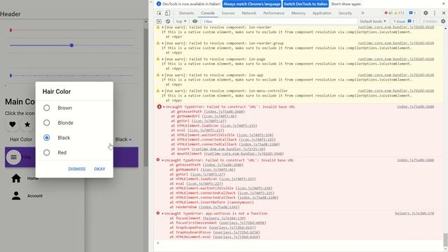Click the OKAY button in Hair Color dialog

[x=99, y=169]
